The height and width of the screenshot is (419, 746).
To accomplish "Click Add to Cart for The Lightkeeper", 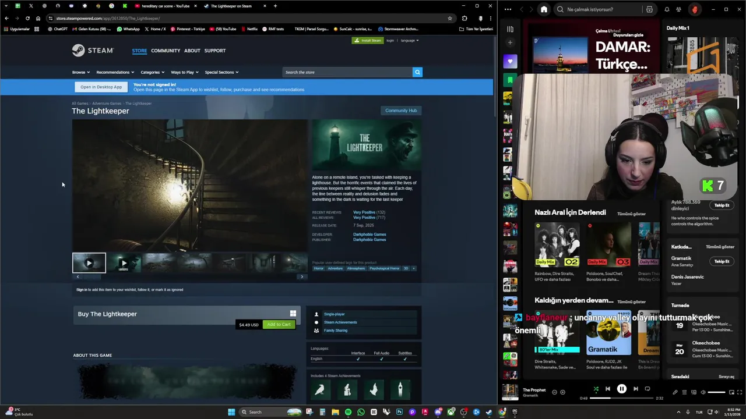I will pos(279,324).
